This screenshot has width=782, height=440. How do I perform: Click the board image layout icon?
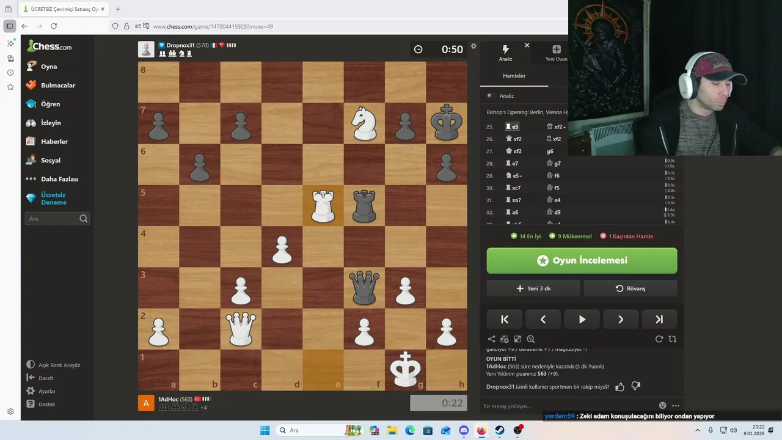(x=517, y=339)
